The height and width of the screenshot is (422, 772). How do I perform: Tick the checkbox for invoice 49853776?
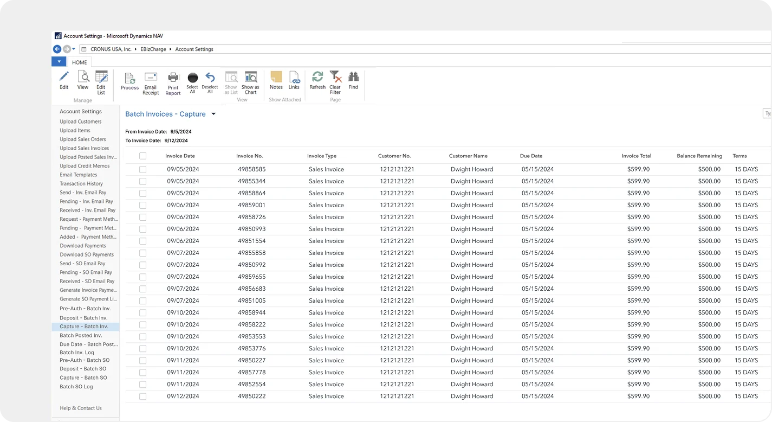[x=142, y=348]
